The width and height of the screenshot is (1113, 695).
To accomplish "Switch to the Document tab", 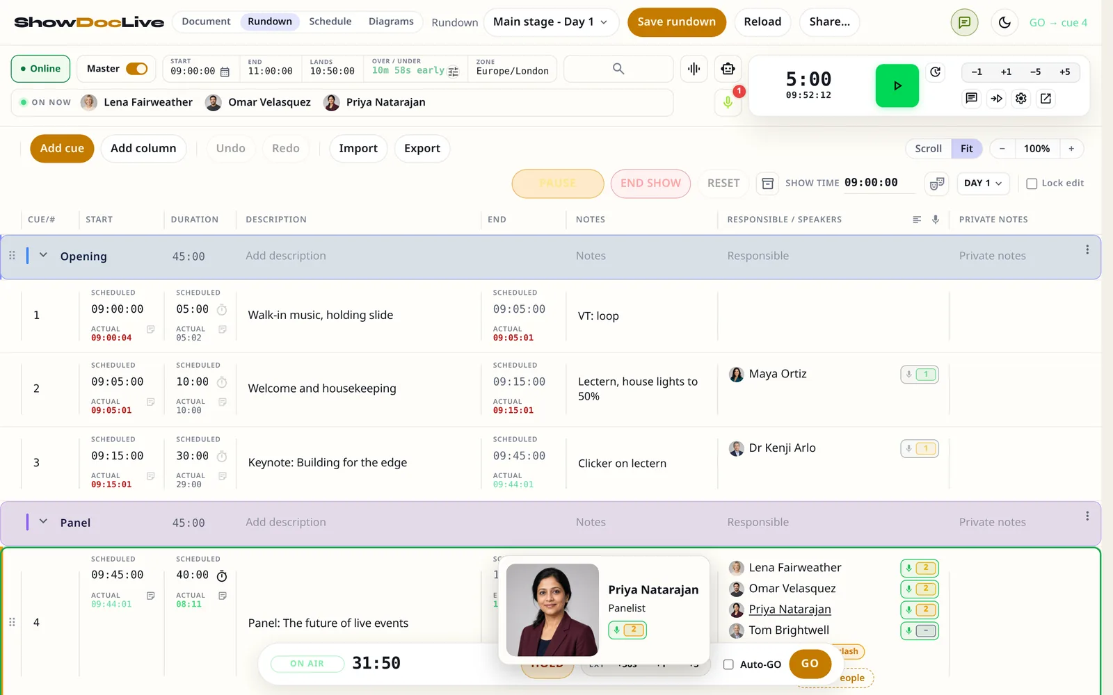I will click(206, 22).
